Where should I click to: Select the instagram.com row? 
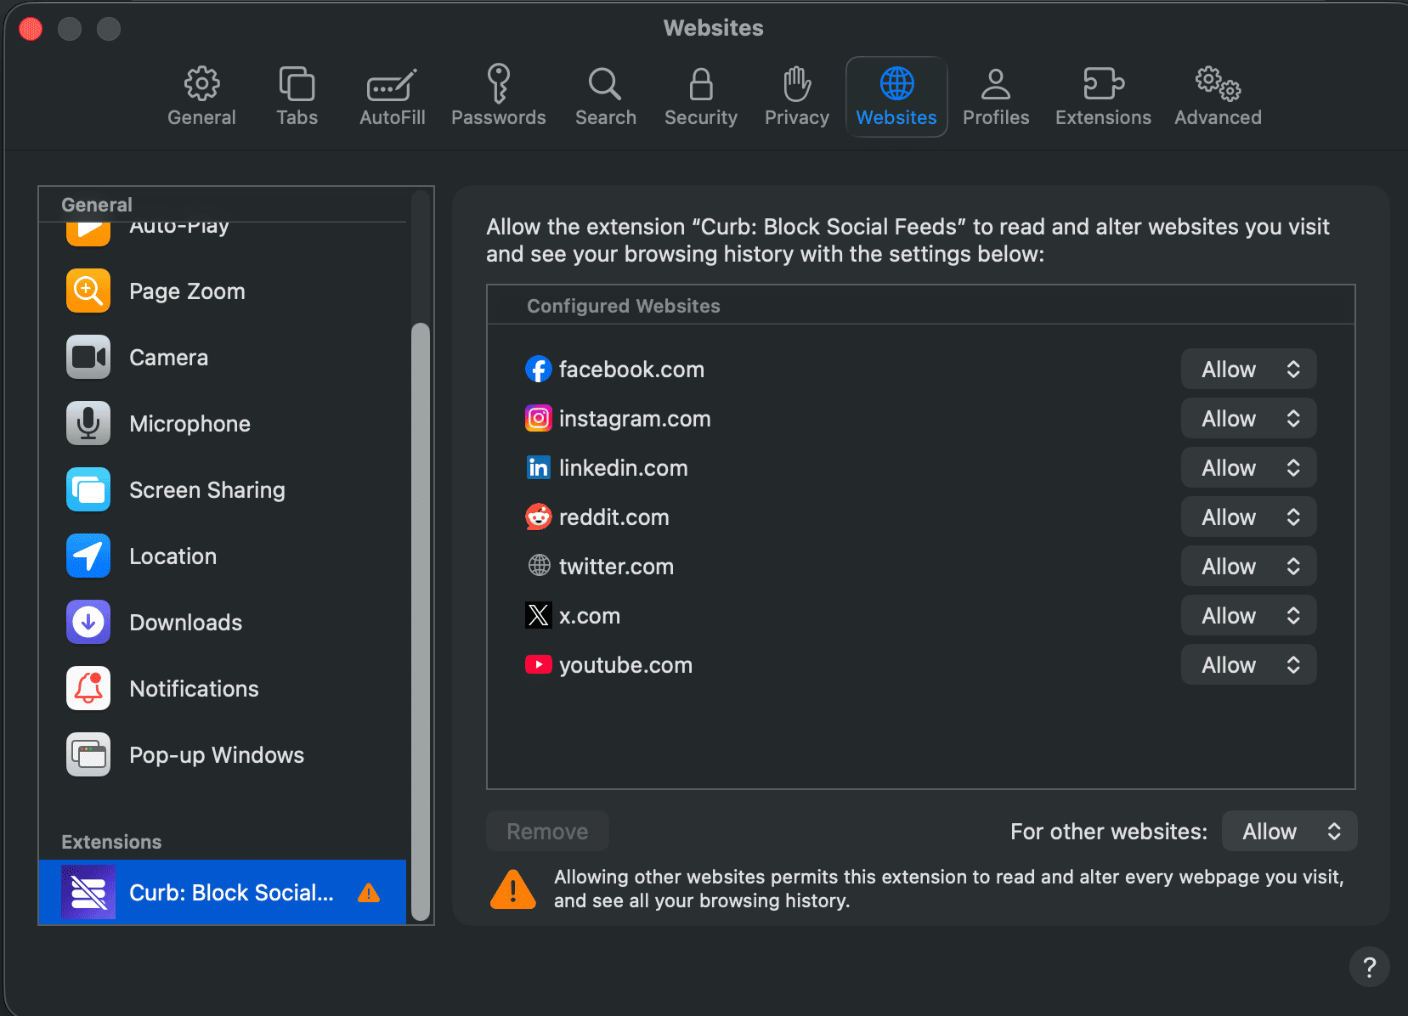coord(920,419)
